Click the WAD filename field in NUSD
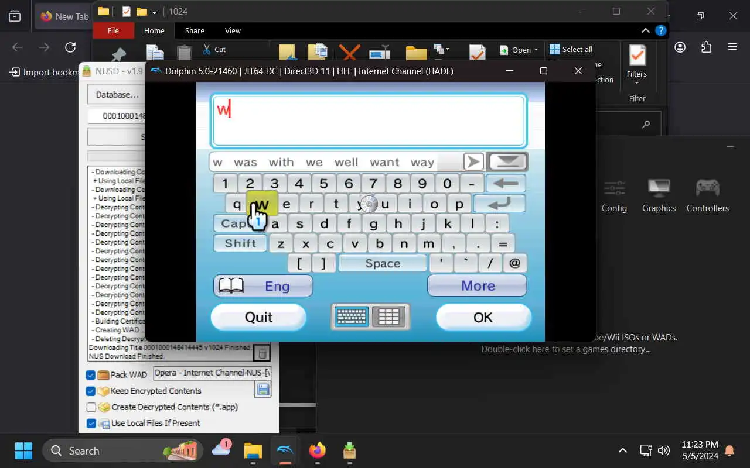750x468 pixels. pos(212,373)
